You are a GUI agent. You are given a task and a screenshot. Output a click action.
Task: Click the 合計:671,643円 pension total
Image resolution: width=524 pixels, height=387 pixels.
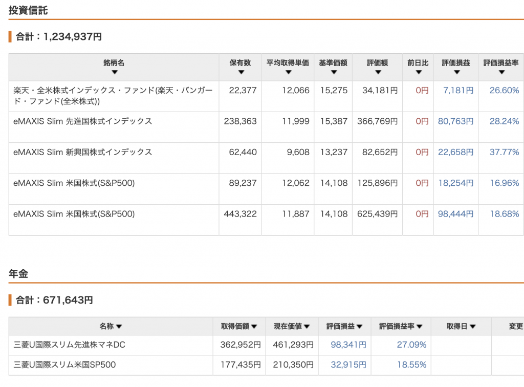[x=54, y=300]
